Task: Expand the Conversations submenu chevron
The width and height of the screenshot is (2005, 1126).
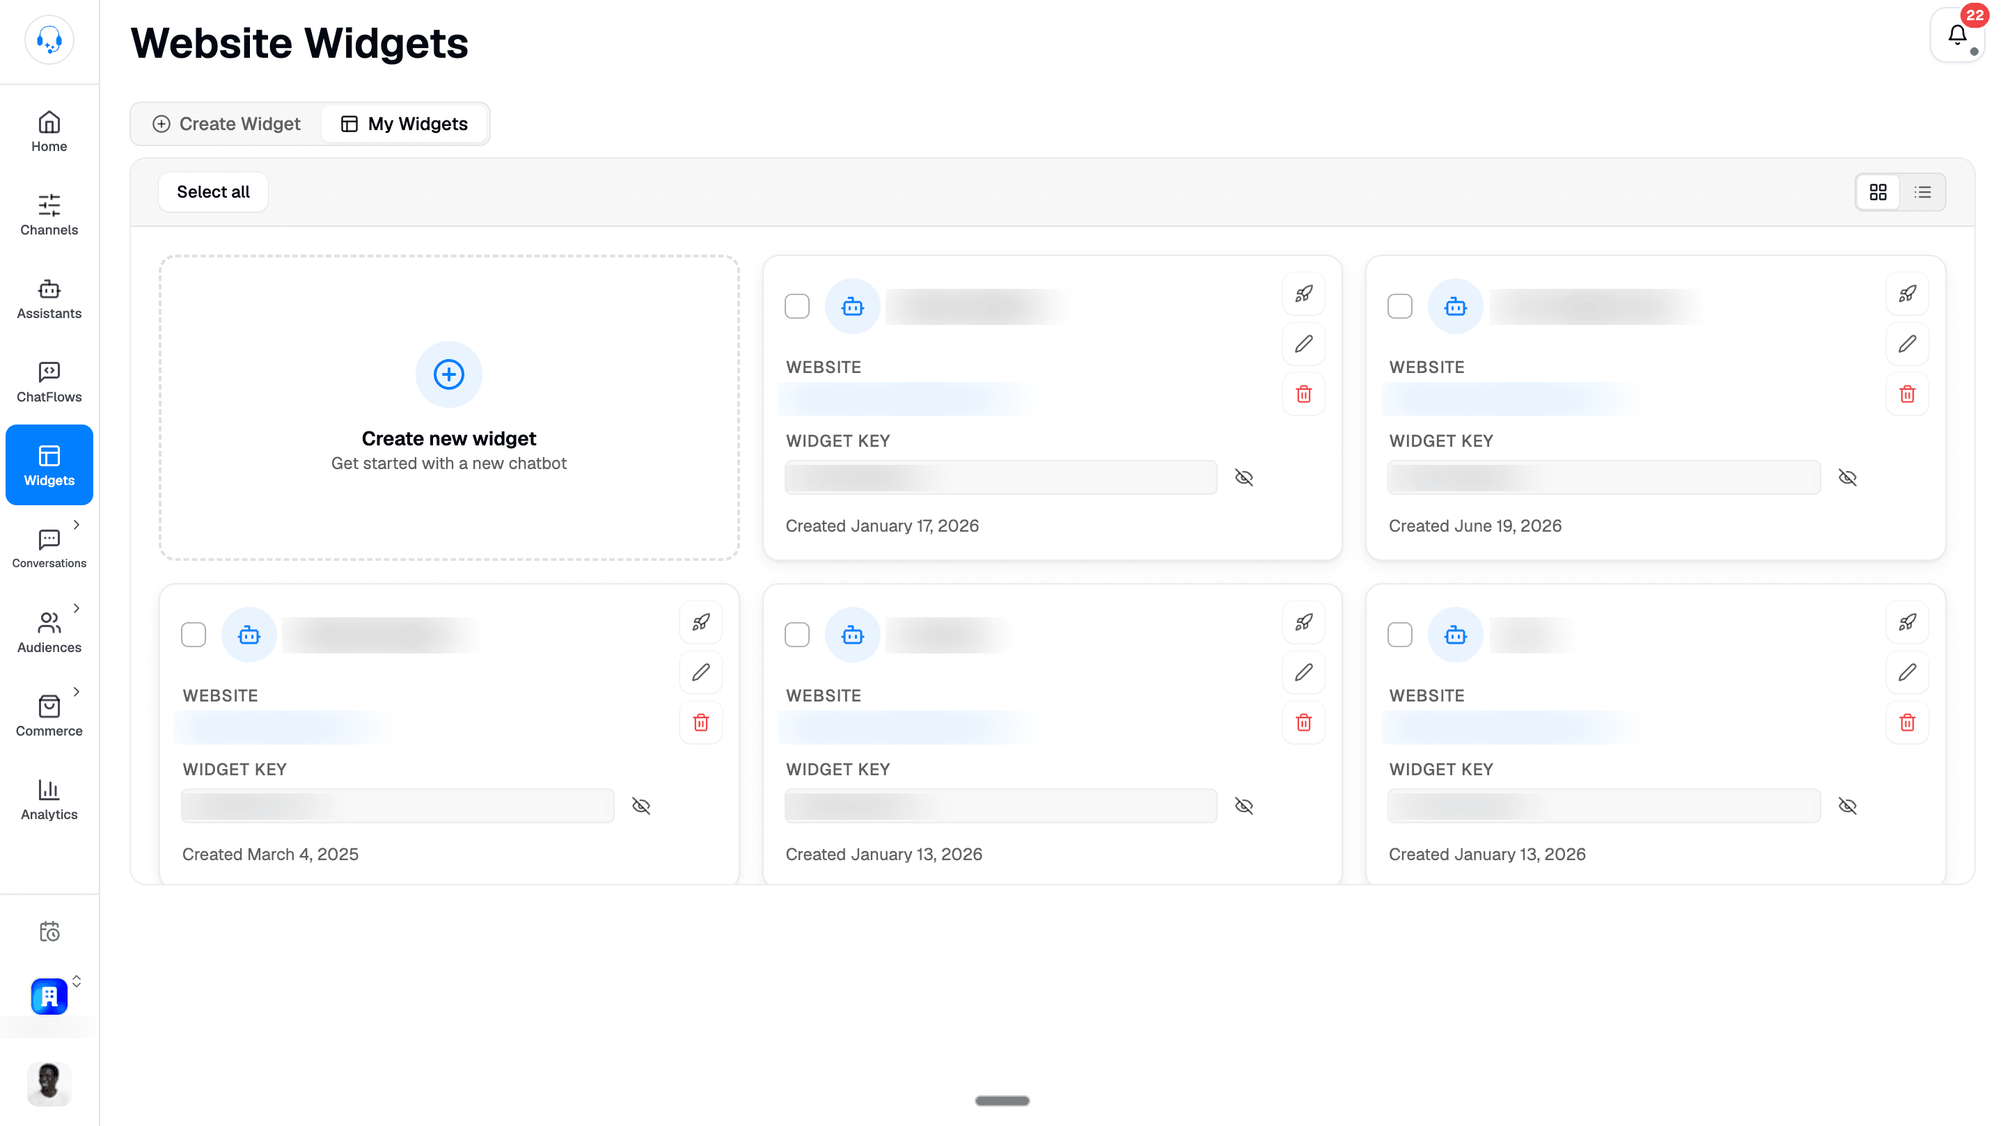Action: coord(77,525)
